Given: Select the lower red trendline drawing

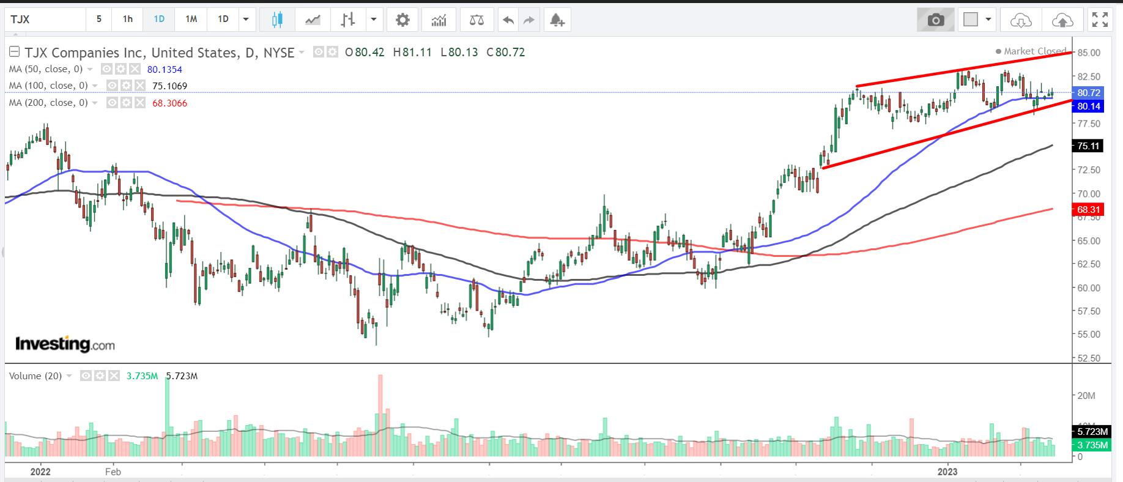Looking at the screenshot, I should tap(947, 134).
